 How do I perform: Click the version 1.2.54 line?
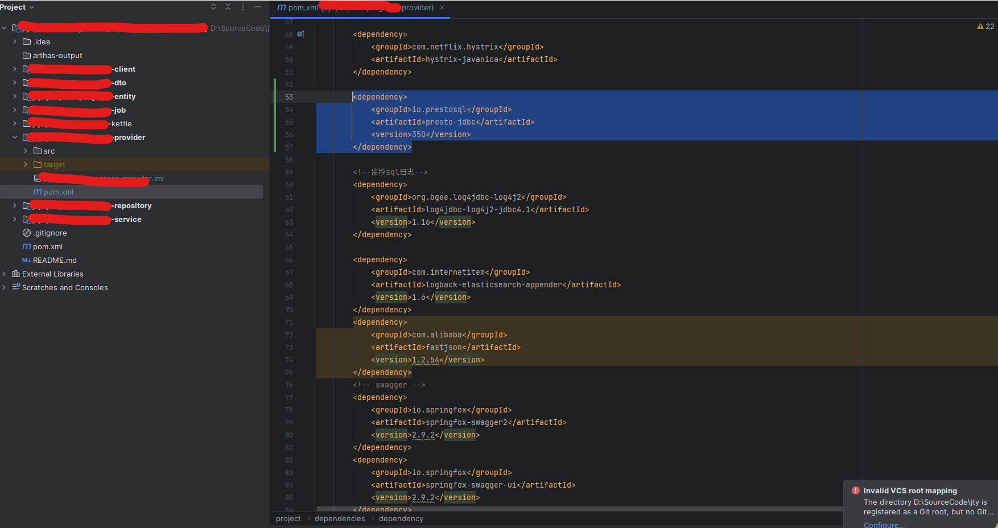(x=428, y=360)
